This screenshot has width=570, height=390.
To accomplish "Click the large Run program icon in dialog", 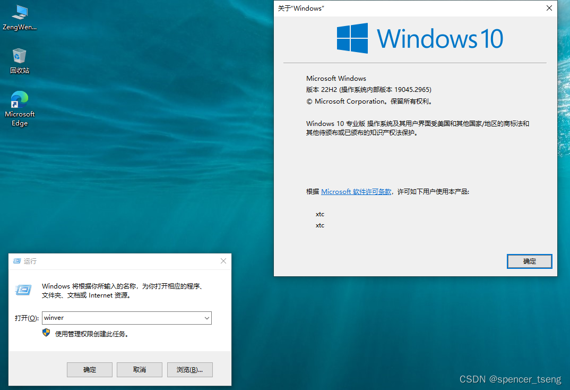I will coord(24,290).
